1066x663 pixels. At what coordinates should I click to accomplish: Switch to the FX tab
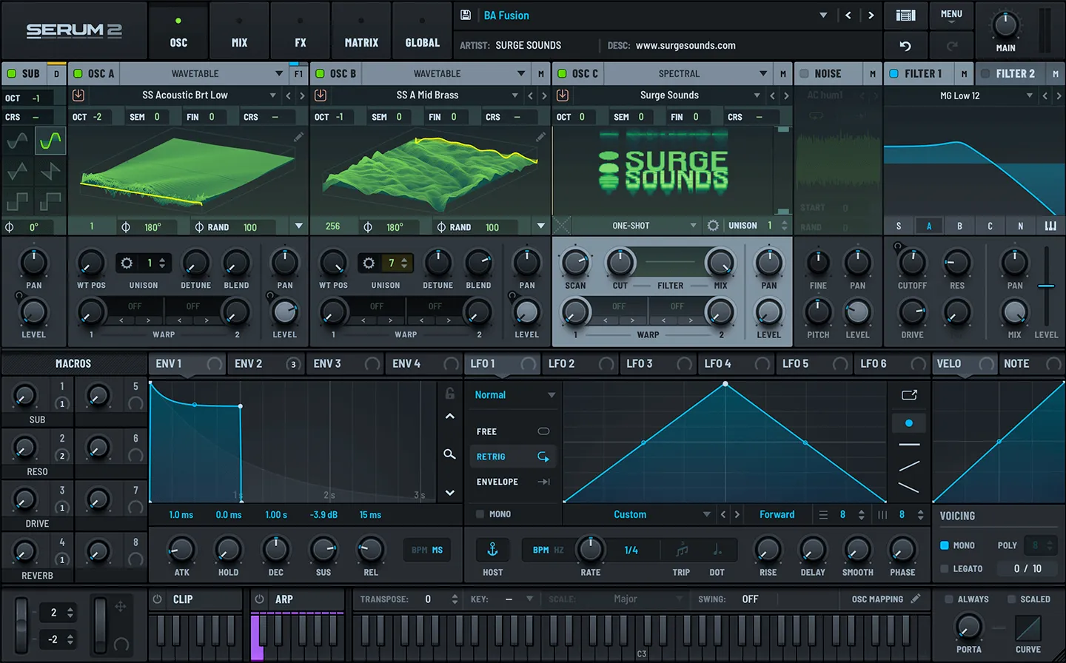pos(300,30)
